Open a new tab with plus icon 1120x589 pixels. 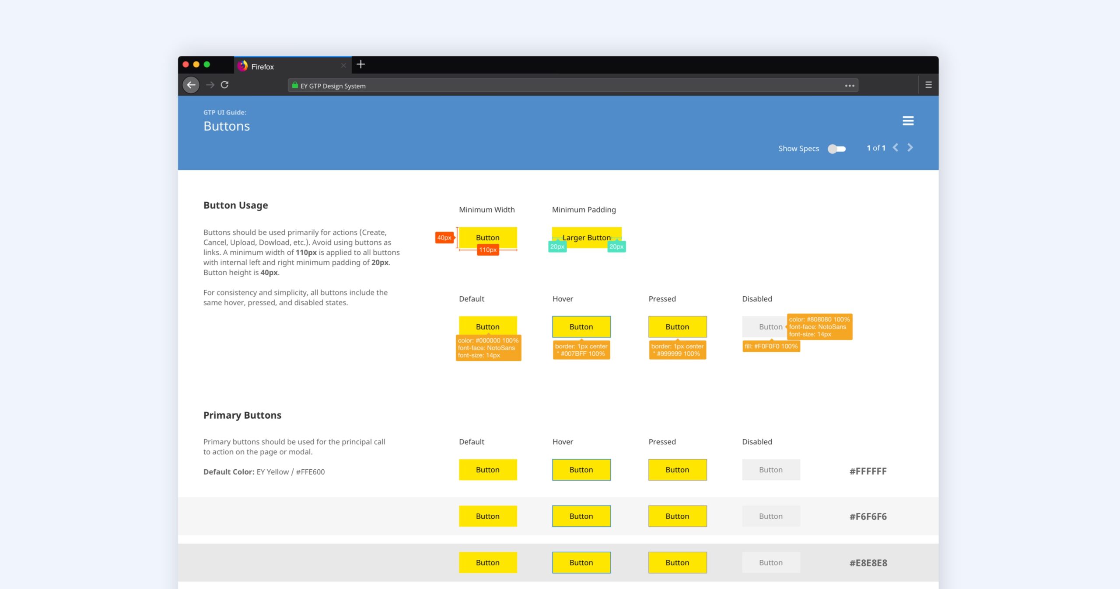pos(360,65)
